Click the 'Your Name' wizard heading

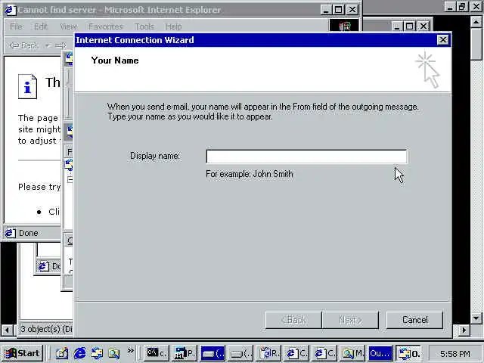click(x=115, y=60)
